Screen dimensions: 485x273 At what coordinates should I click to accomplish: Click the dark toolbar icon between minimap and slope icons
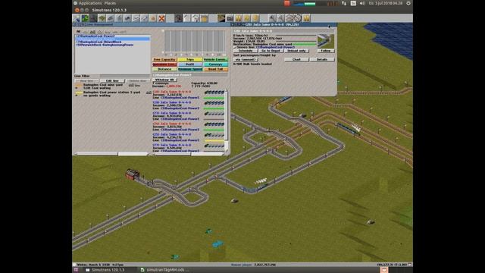tap(93, 18)
